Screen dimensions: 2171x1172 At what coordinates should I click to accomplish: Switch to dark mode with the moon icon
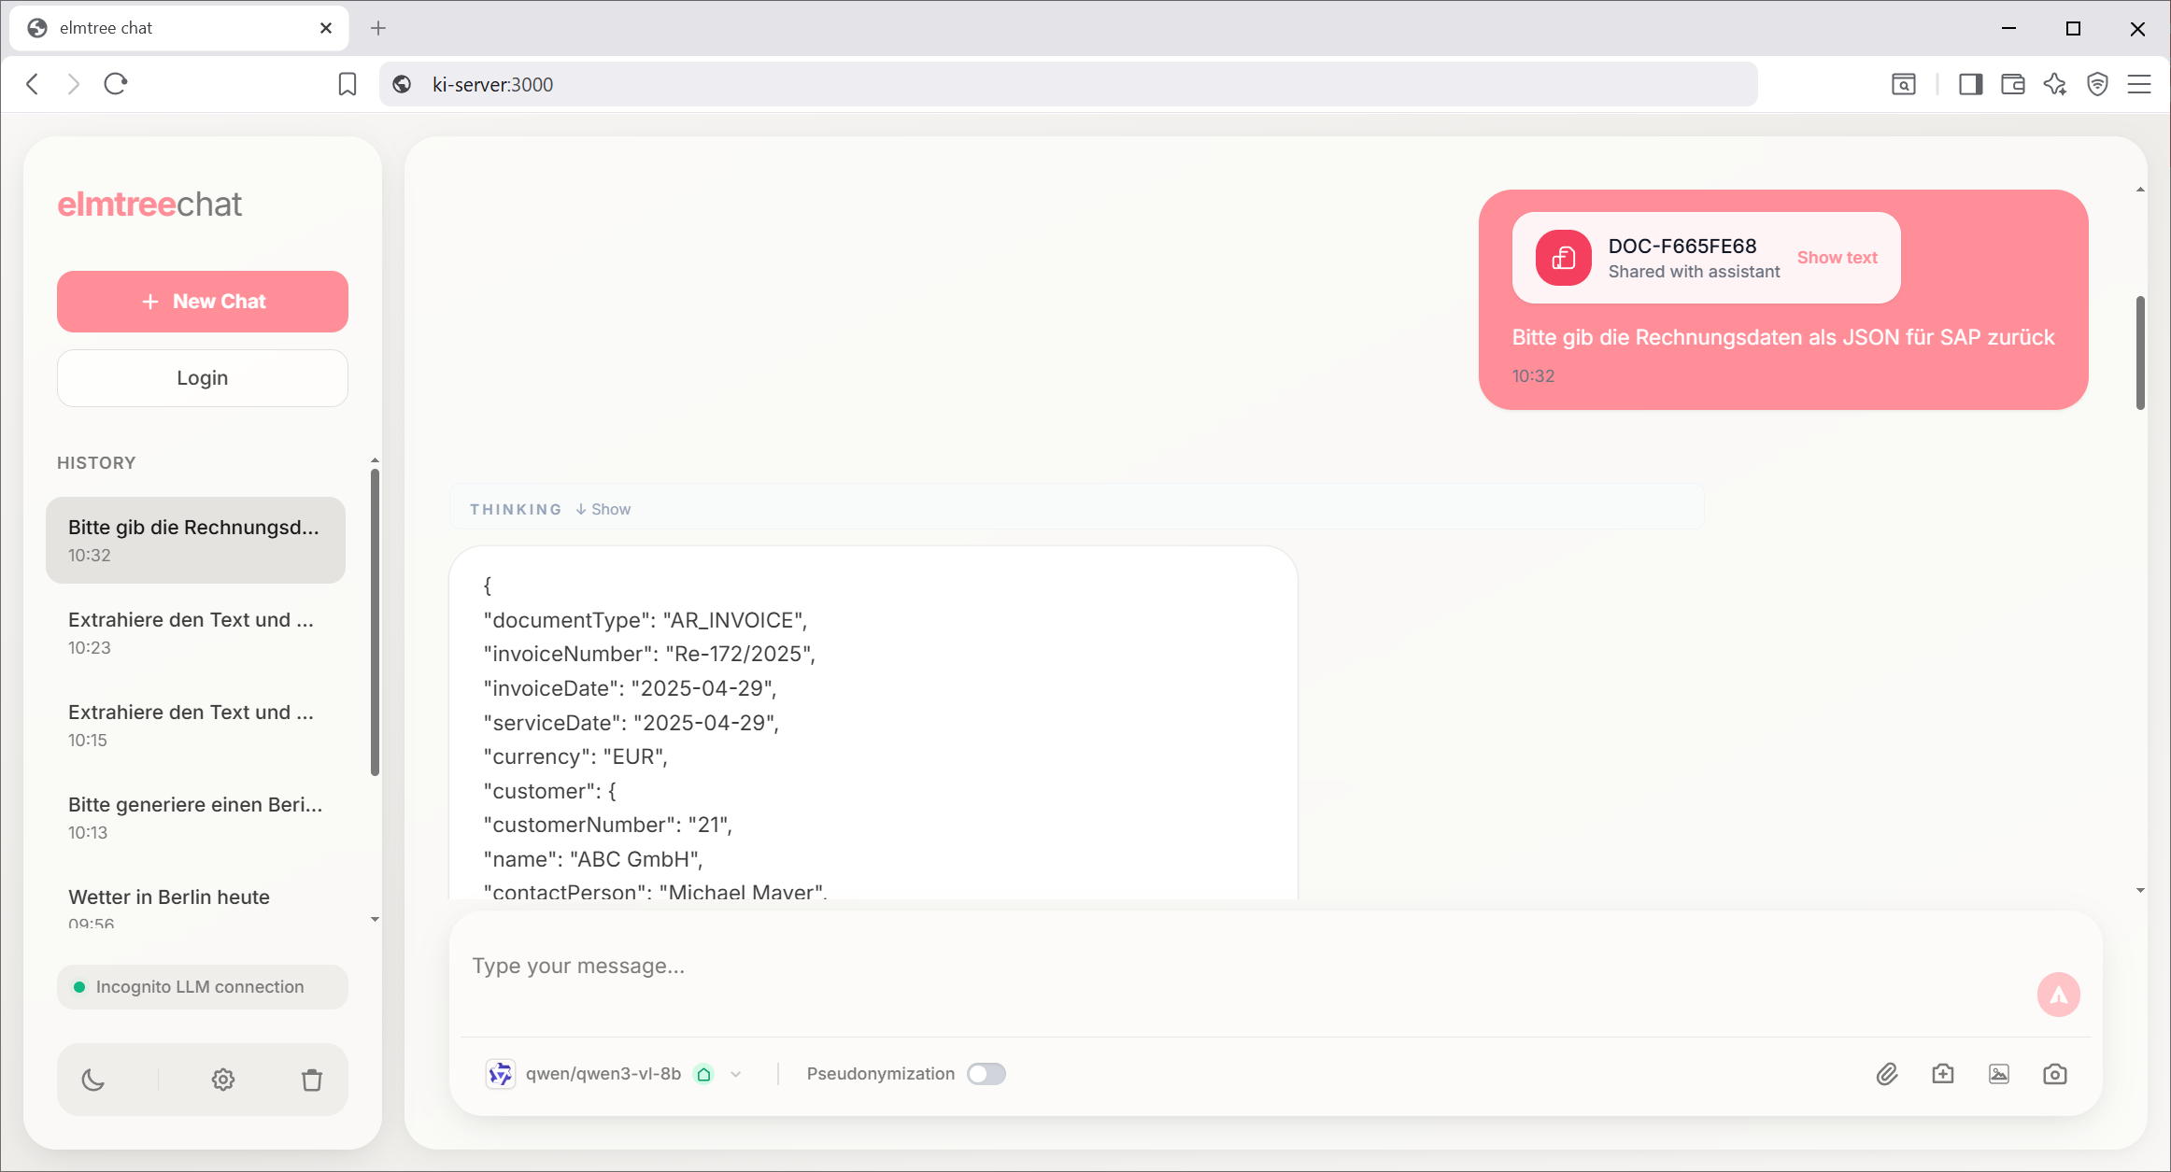93,1079
